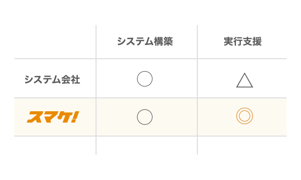Click the システム text in the 構築 header

[x=136, y=42]
